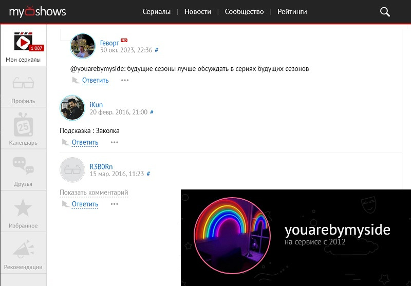411x286 pixels.
Task: Open the Сообщество menu
Action: coord(245,12)
